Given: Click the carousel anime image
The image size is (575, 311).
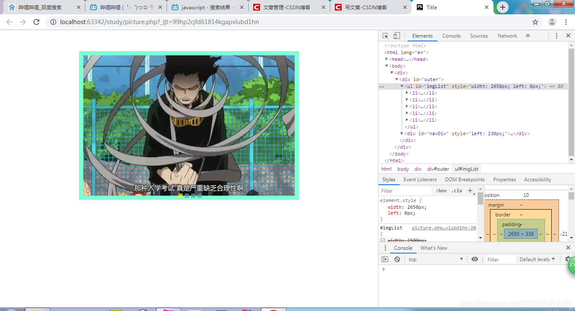Looking at the screenshot, I should click(x=189, y=125).
